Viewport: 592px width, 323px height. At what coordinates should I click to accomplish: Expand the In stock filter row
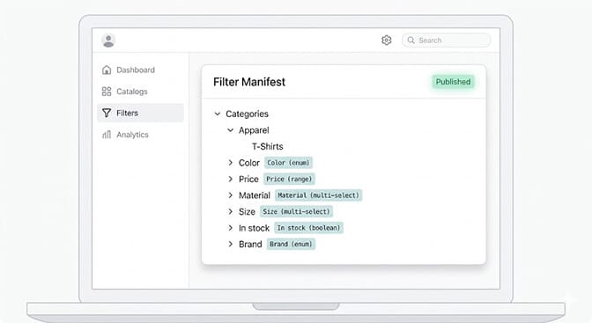click(x=230, y=228)
